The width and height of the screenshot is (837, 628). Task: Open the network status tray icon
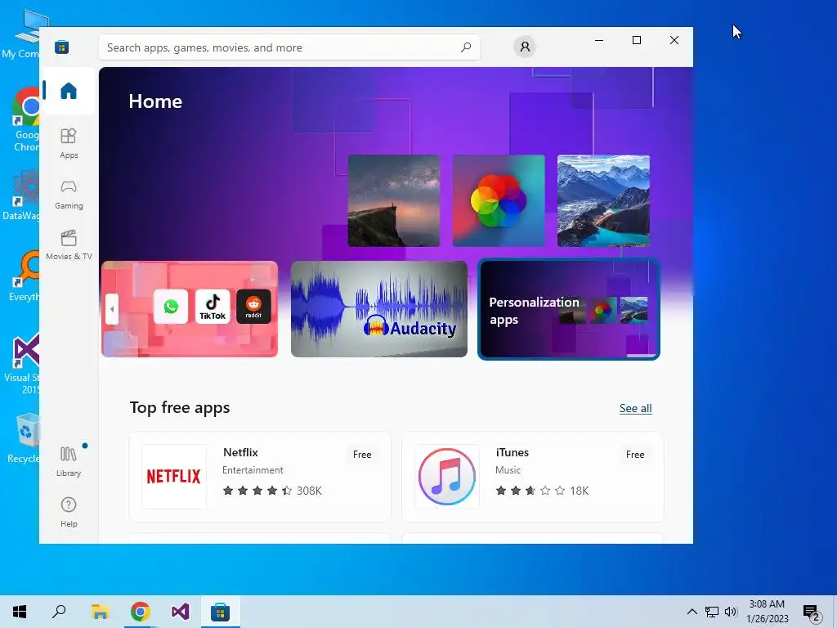(x=712, y=612)
